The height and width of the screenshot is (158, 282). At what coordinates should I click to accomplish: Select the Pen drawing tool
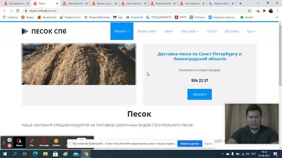click(x=32, y=142)
